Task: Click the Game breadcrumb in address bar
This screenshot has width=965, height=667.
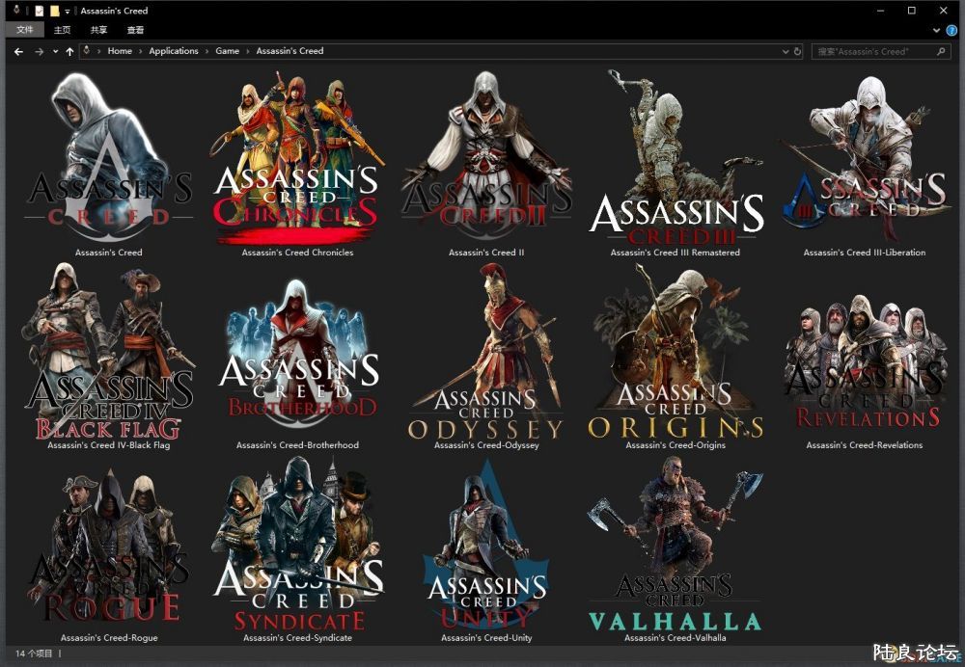Action: pyautogui.click(x=227, y=51)
